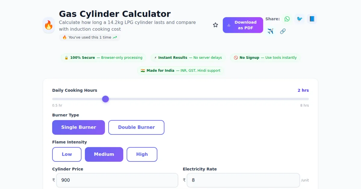Screen dimensions: 361x189
Task: Share via the airplane Telegram icon
Action: [270, 31]
